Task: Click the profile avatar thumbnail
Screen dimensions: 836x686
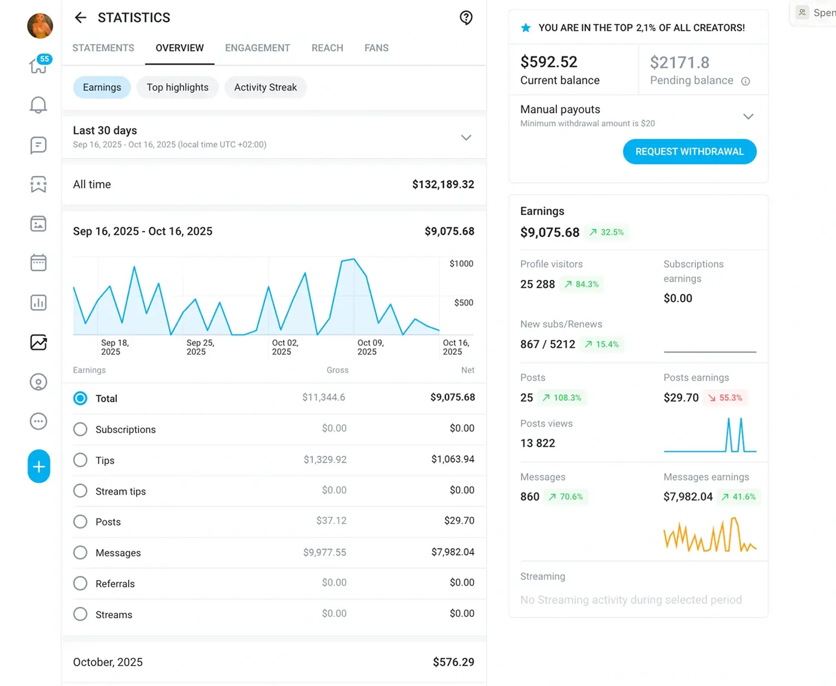Action: point(40,26)
